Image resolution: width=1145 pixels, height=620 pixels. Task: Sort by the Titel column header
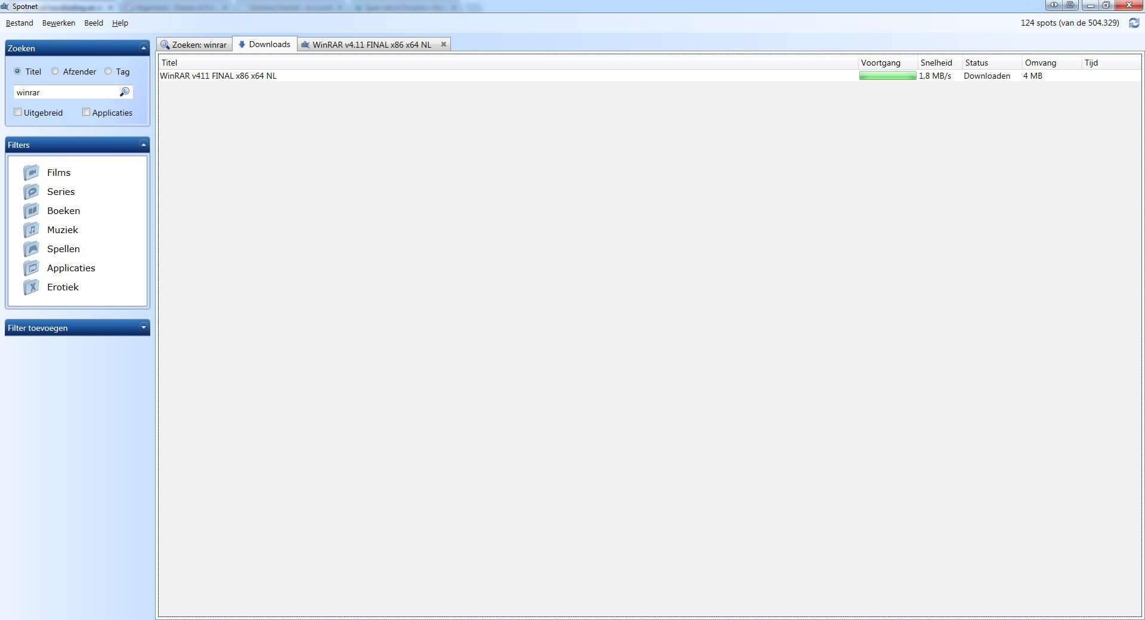[x=508, y=63]
